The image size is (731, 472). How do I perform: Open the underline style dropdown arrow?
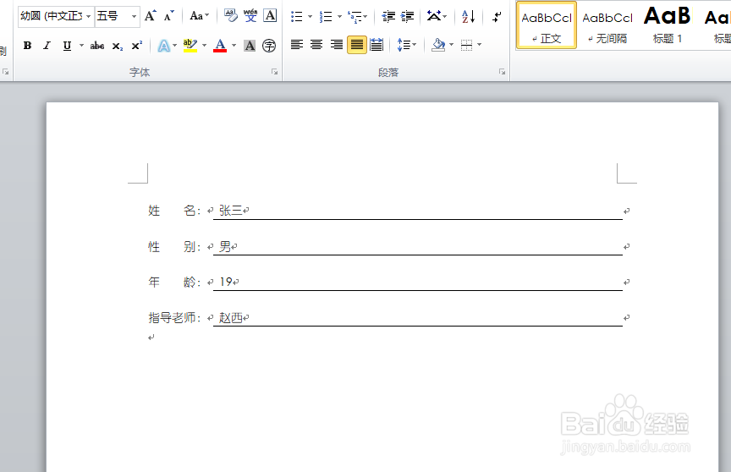click(x=81, y=46)
